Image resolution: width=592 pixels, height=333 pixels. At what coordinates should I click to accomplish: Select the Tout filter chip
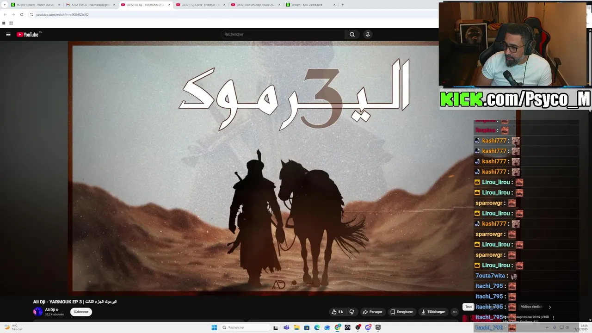(x=469, y=307)
